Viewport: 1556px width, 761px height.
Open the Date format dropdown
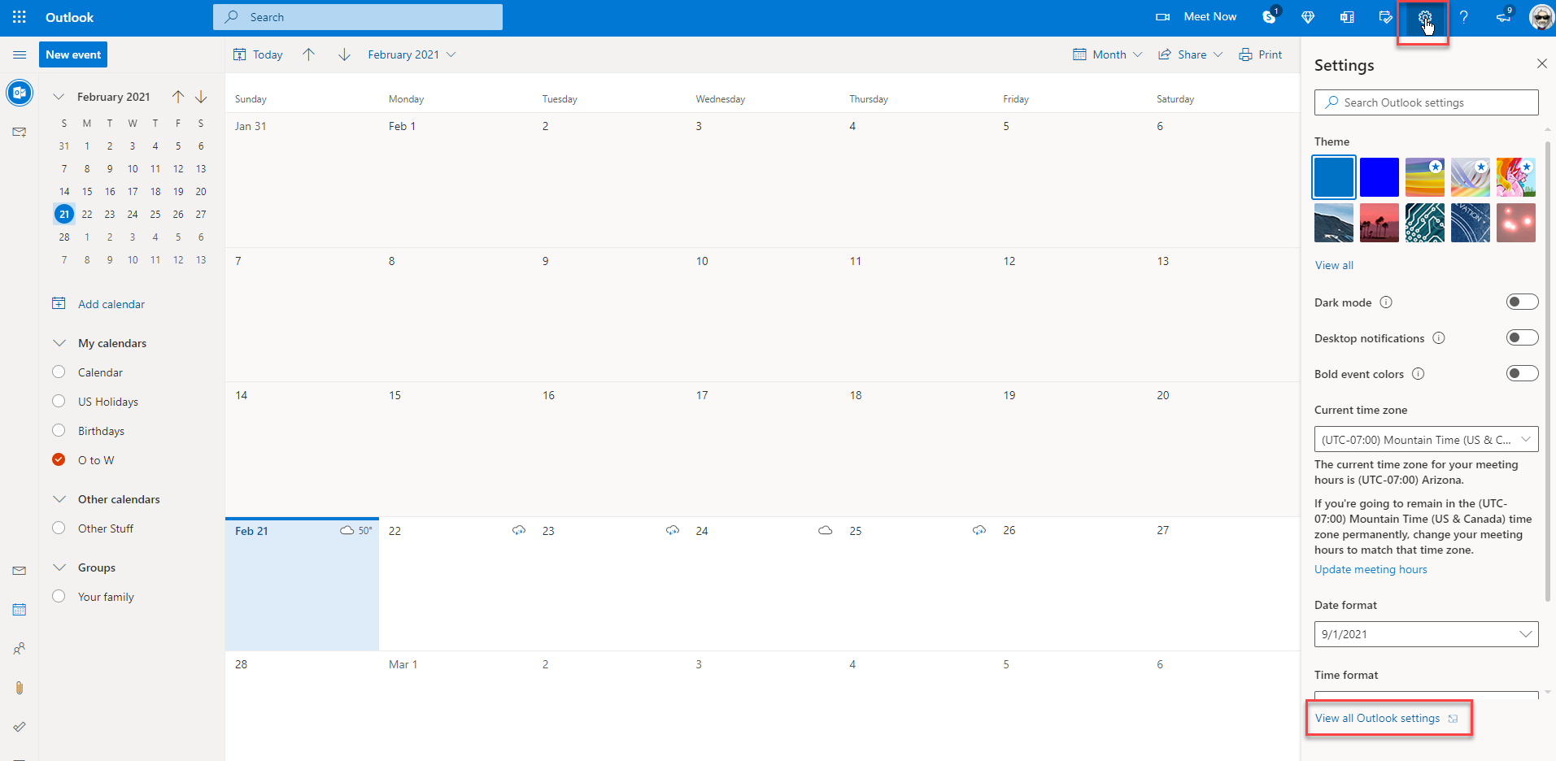1426,634
